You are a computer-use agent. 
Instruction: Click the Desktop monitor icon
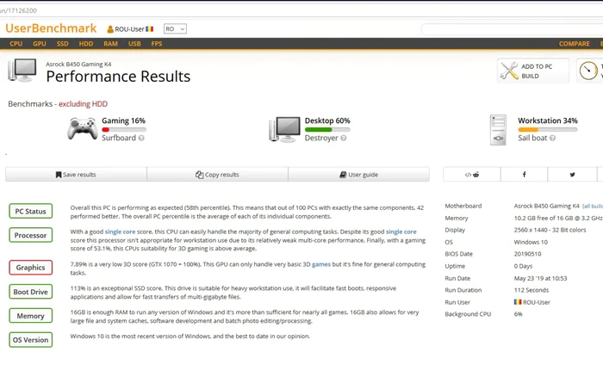(284, 129)
